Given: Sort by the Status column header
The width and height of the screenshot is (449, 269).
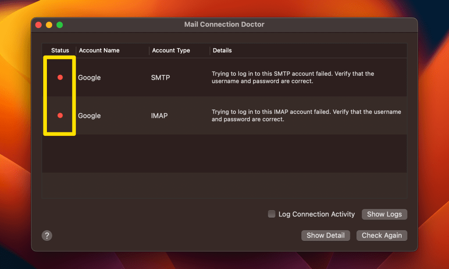Looking at the screenshot, I should [60, 50].
